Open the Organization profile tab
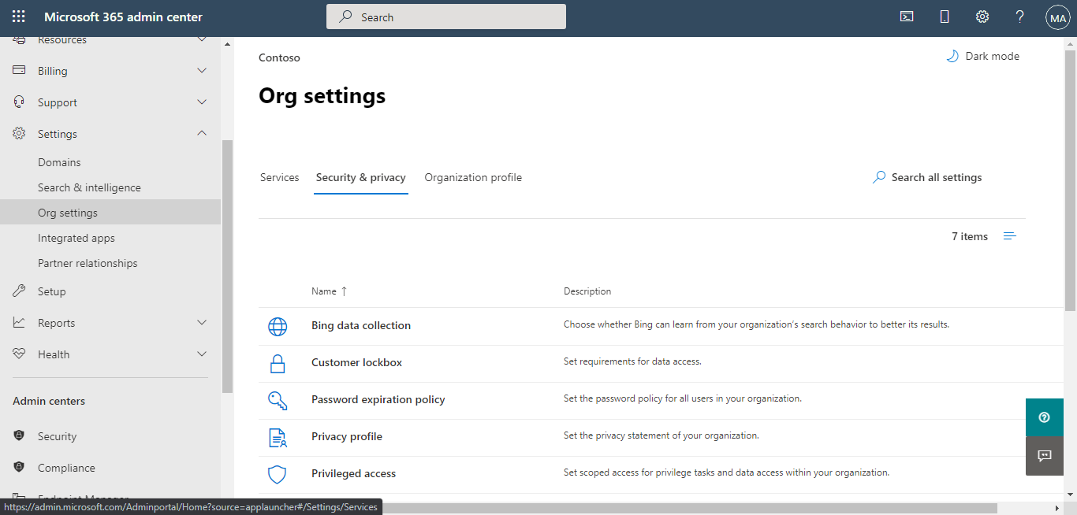Viewport: 1077px width, 515px height. point(473,177)
